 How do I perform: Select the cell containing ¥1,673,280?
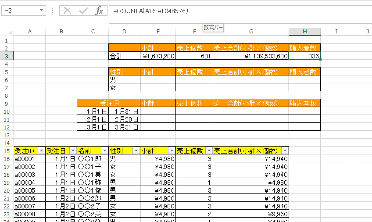158,56
